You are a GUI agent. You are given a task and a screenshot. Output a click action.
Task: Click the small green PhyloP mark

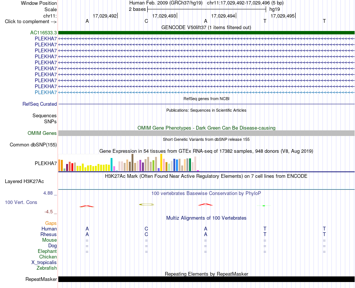[264, 206]
